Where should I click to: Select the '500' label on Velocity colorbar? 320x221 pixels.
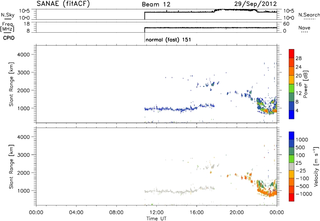(300, 148)
